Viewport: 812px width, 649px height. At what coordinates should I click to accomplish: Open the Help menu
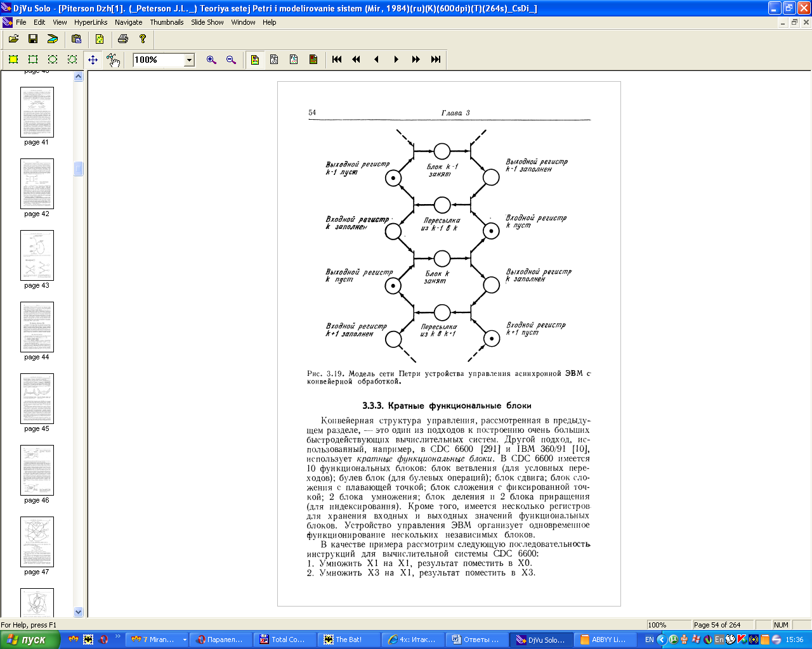270,22
